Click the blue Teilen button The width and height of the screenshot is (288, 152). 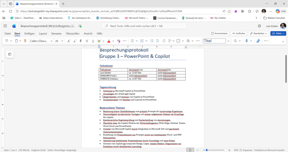coord(278,34)
